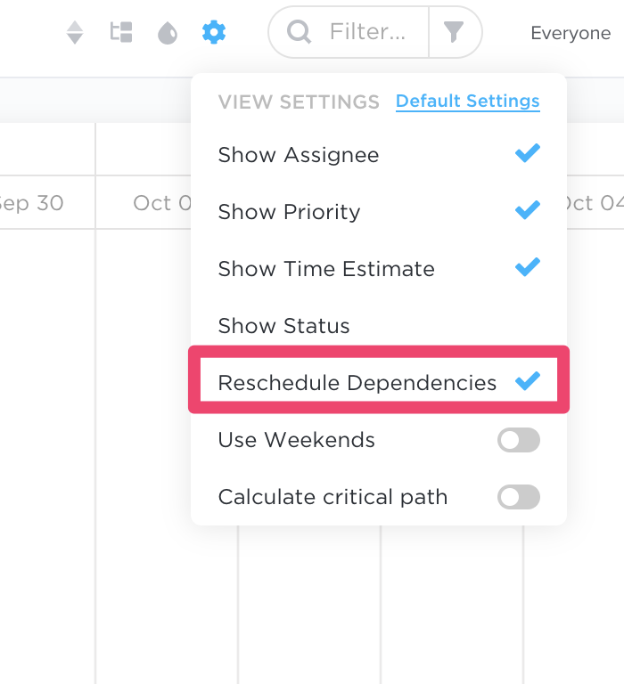Toggle the Show Assignee checkmark
The height and width of the screenshot is (684, 624).
point(528,153)
